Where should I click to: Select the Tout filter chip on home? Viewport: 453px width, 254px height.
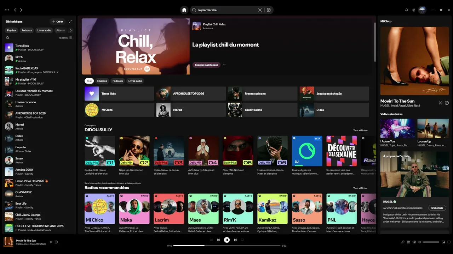tap(89, 81)
